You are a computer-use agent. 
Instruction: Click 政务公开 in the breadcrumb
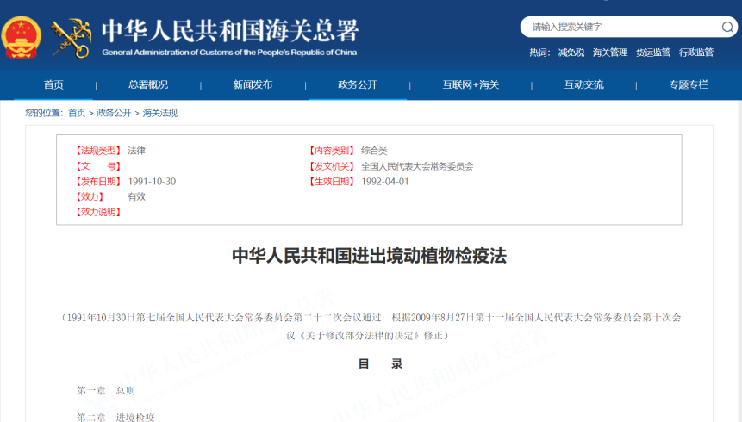click(114, 113)
